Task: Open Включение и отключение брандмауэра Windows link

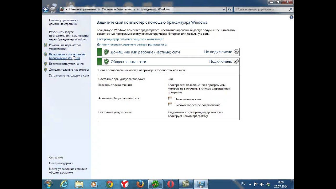Action: click(x=67, y=56)
